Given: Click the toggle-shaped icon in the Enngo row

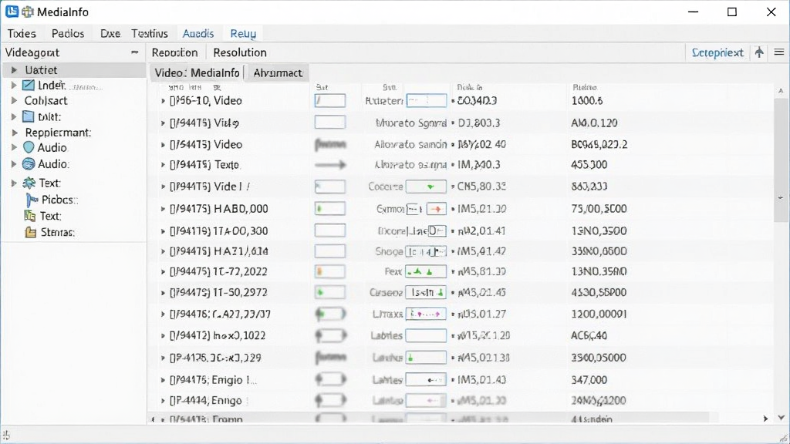Looking at the screenshot, I should click(x=330, y=401).
